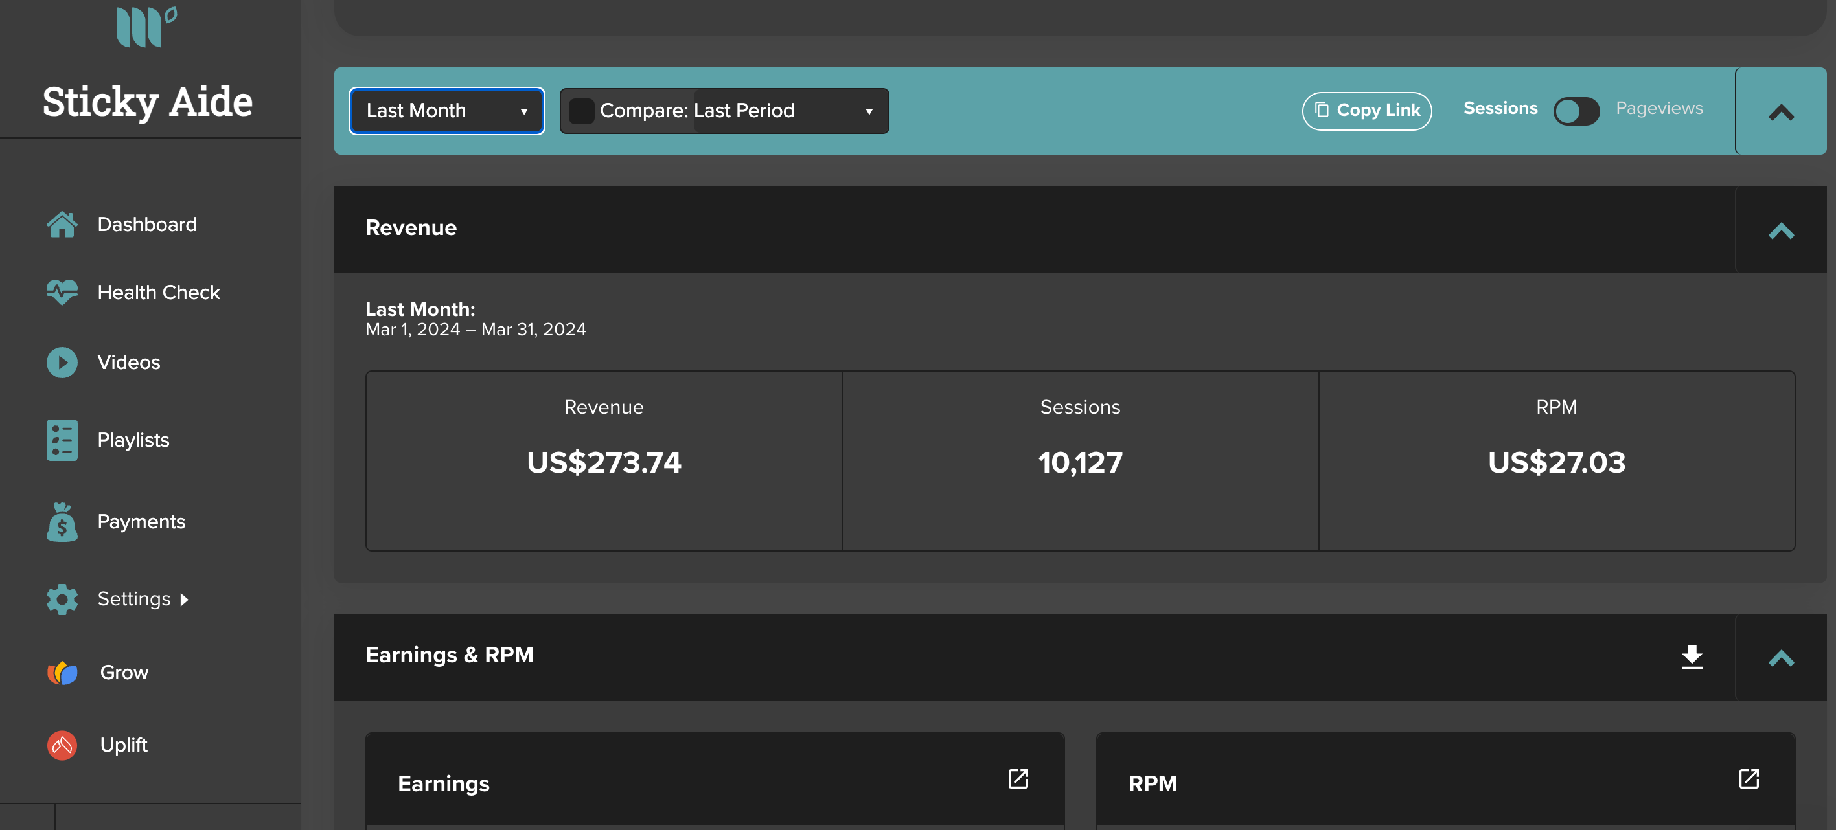1836x830 pixels.
Task: Click the US$27.03 RPM value
Action: point(1556,462)
